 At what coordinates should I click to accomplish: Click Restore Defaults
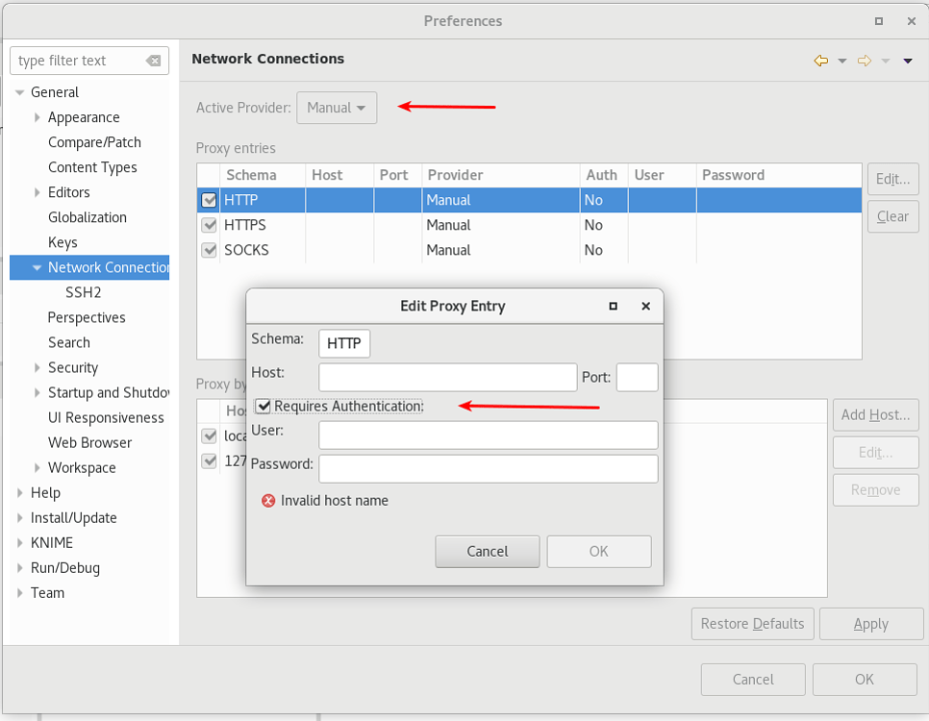[x=752, y=623]
